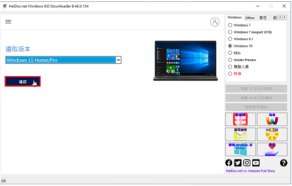This screenshot has height=186, width=292.
Task: Open the Twitter icon
Action: [238, 163]
